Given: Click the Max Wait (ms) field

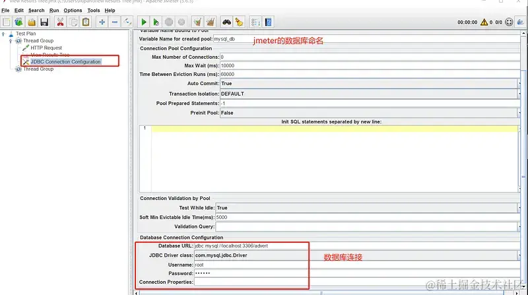Looking at the screenshot, I should [370, 66].
